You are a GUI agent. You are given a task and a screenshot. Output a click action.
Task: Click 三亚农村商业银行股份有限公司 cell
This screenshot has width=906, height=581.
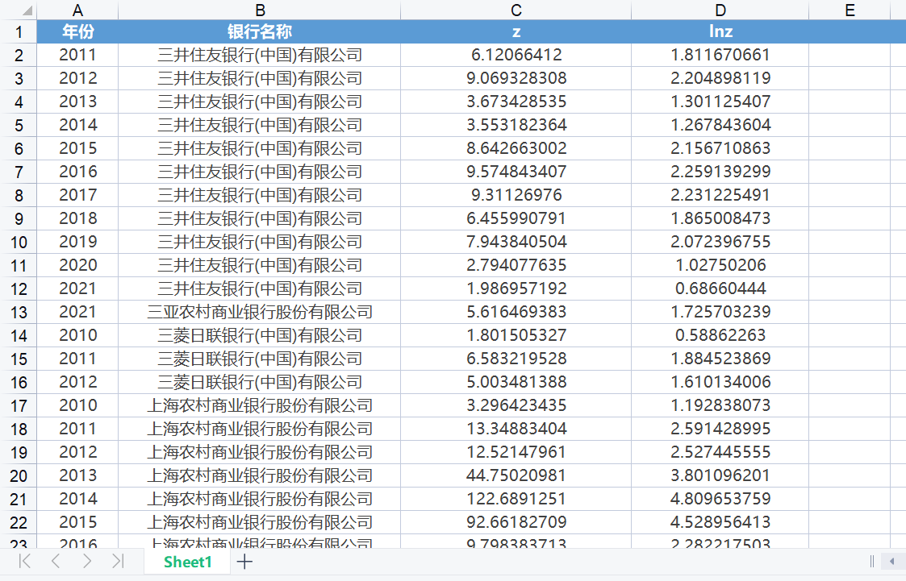tap(260, 312)
